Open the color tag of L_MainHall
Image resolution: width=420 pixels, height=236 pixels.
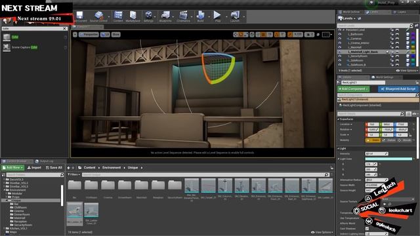click(x=413, y=47)
